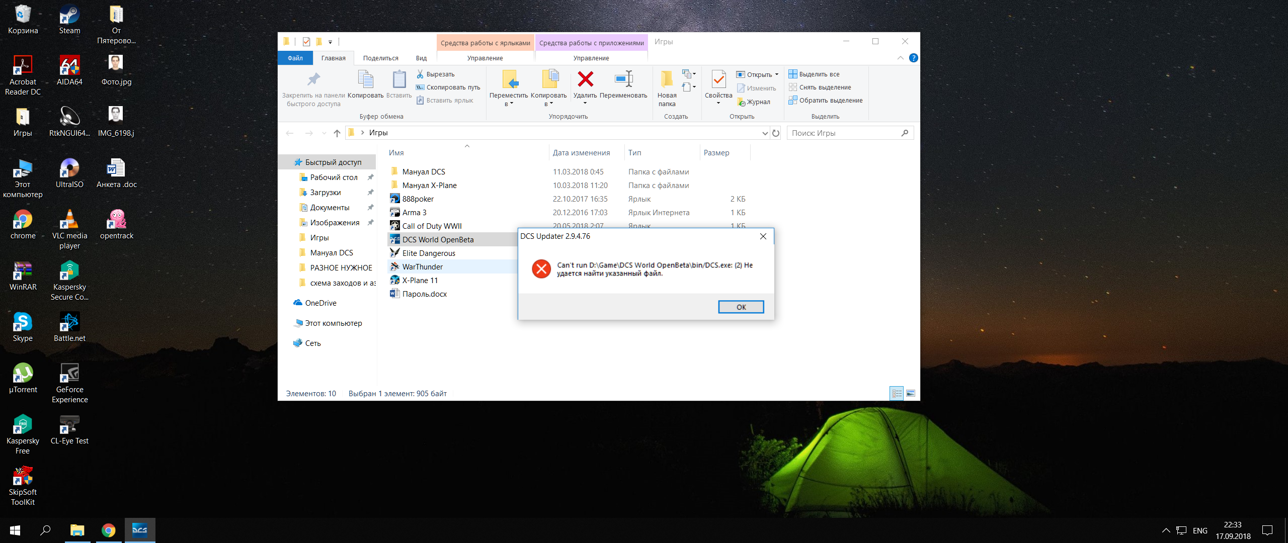Click the Cut (Вырезать) scissors item

click(436, 74)
